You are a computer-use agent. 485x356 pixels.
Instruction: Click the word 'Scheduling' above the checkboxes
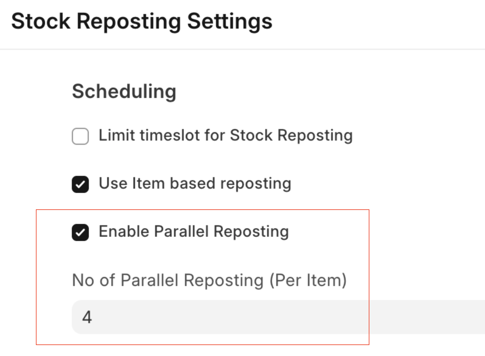(124, 91)
